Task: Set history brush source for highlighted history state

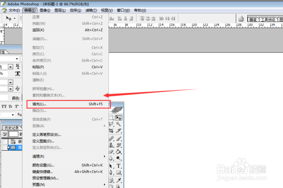Action: pos(5,148)
